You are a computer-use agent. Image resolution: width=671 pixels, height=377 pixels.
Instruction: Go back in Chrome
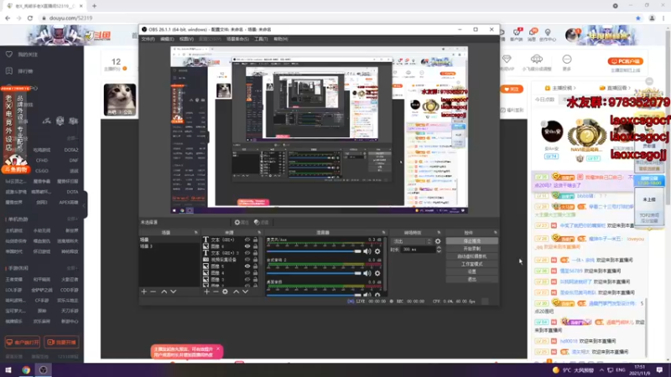8,18
